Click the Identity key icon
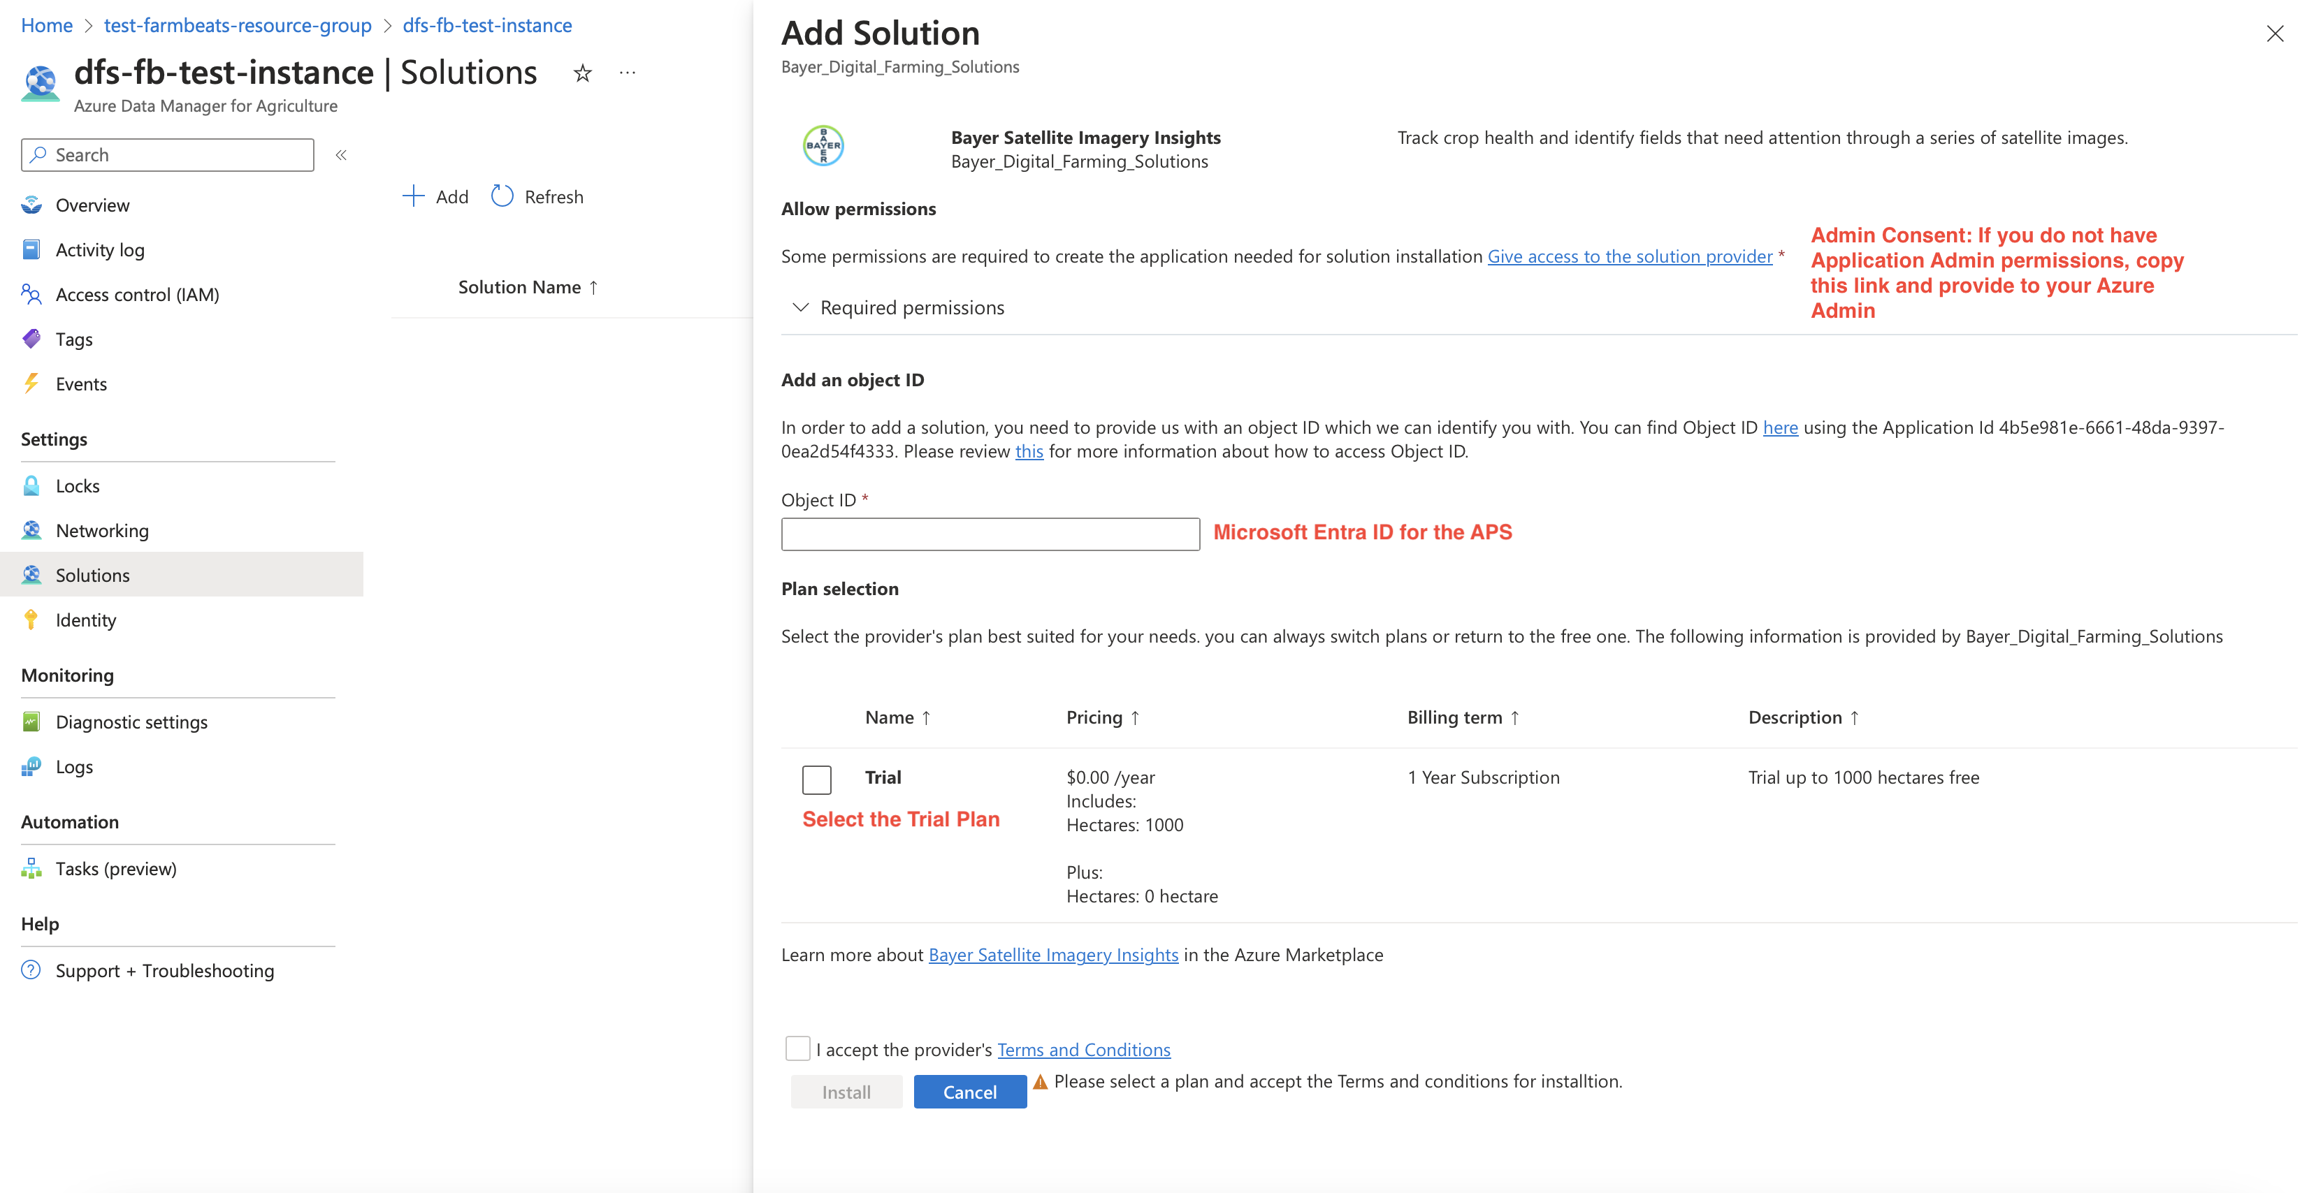The width and height of the screenshot is (2302, 1193). 31,620
